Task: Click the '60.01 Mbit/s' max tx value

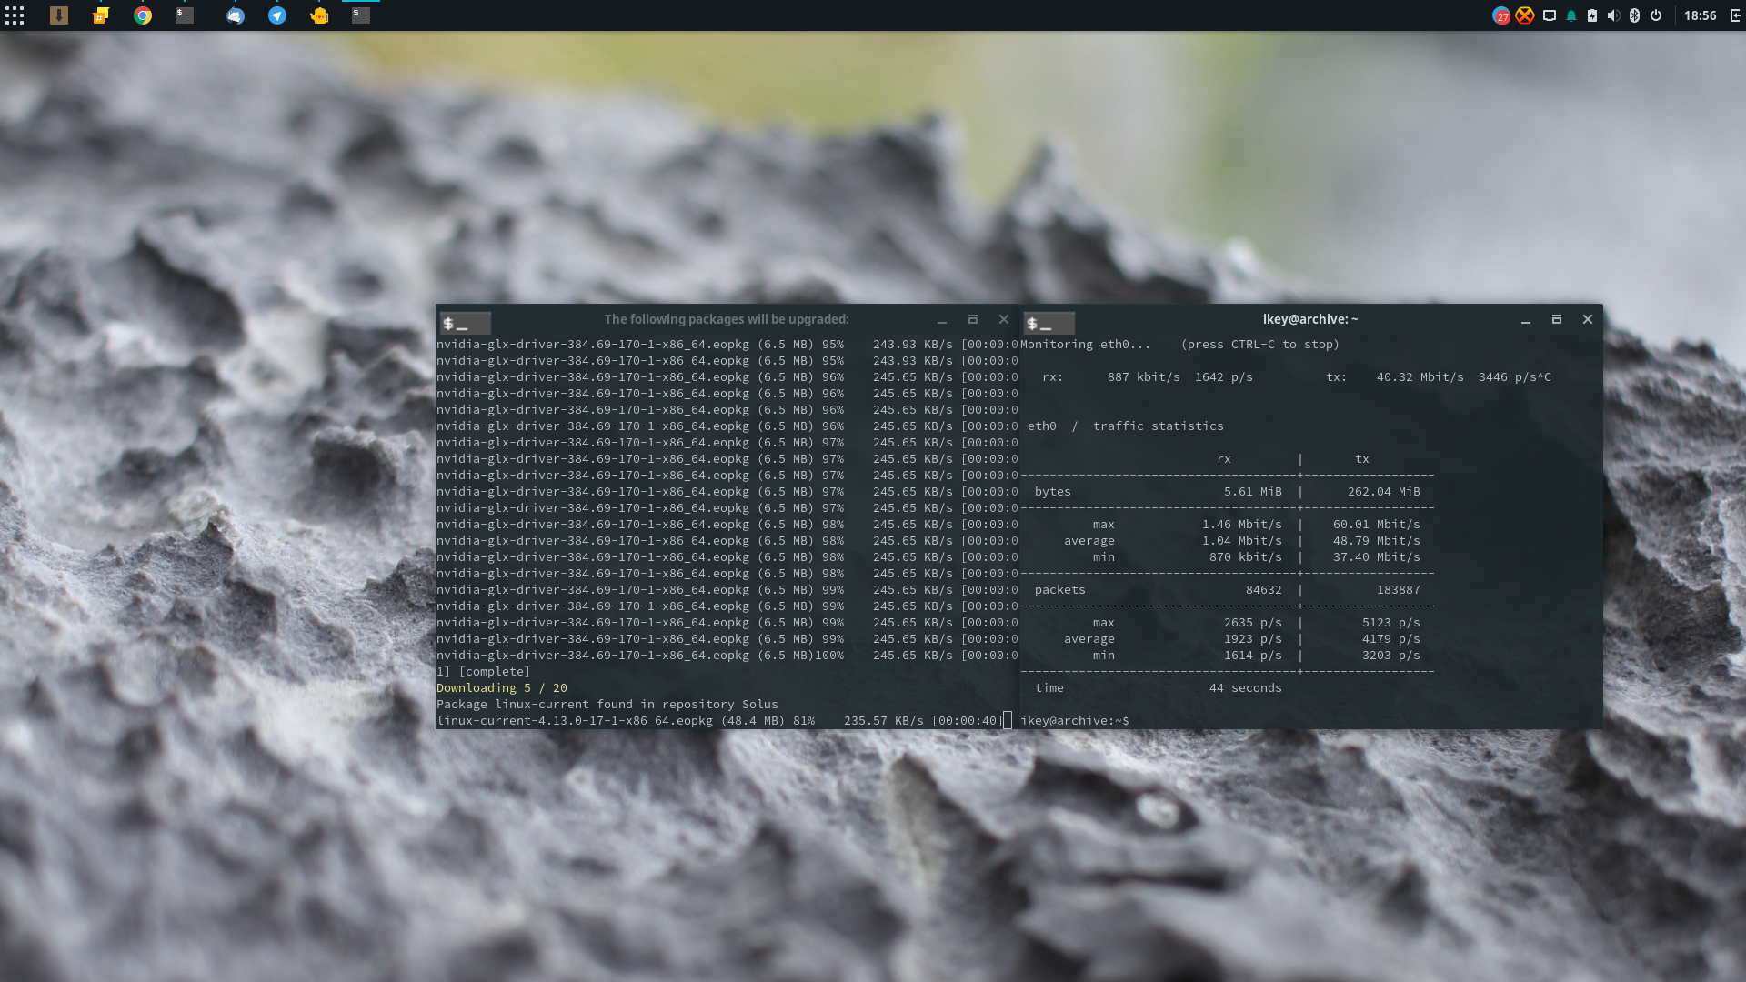Action: [1377, 525]
